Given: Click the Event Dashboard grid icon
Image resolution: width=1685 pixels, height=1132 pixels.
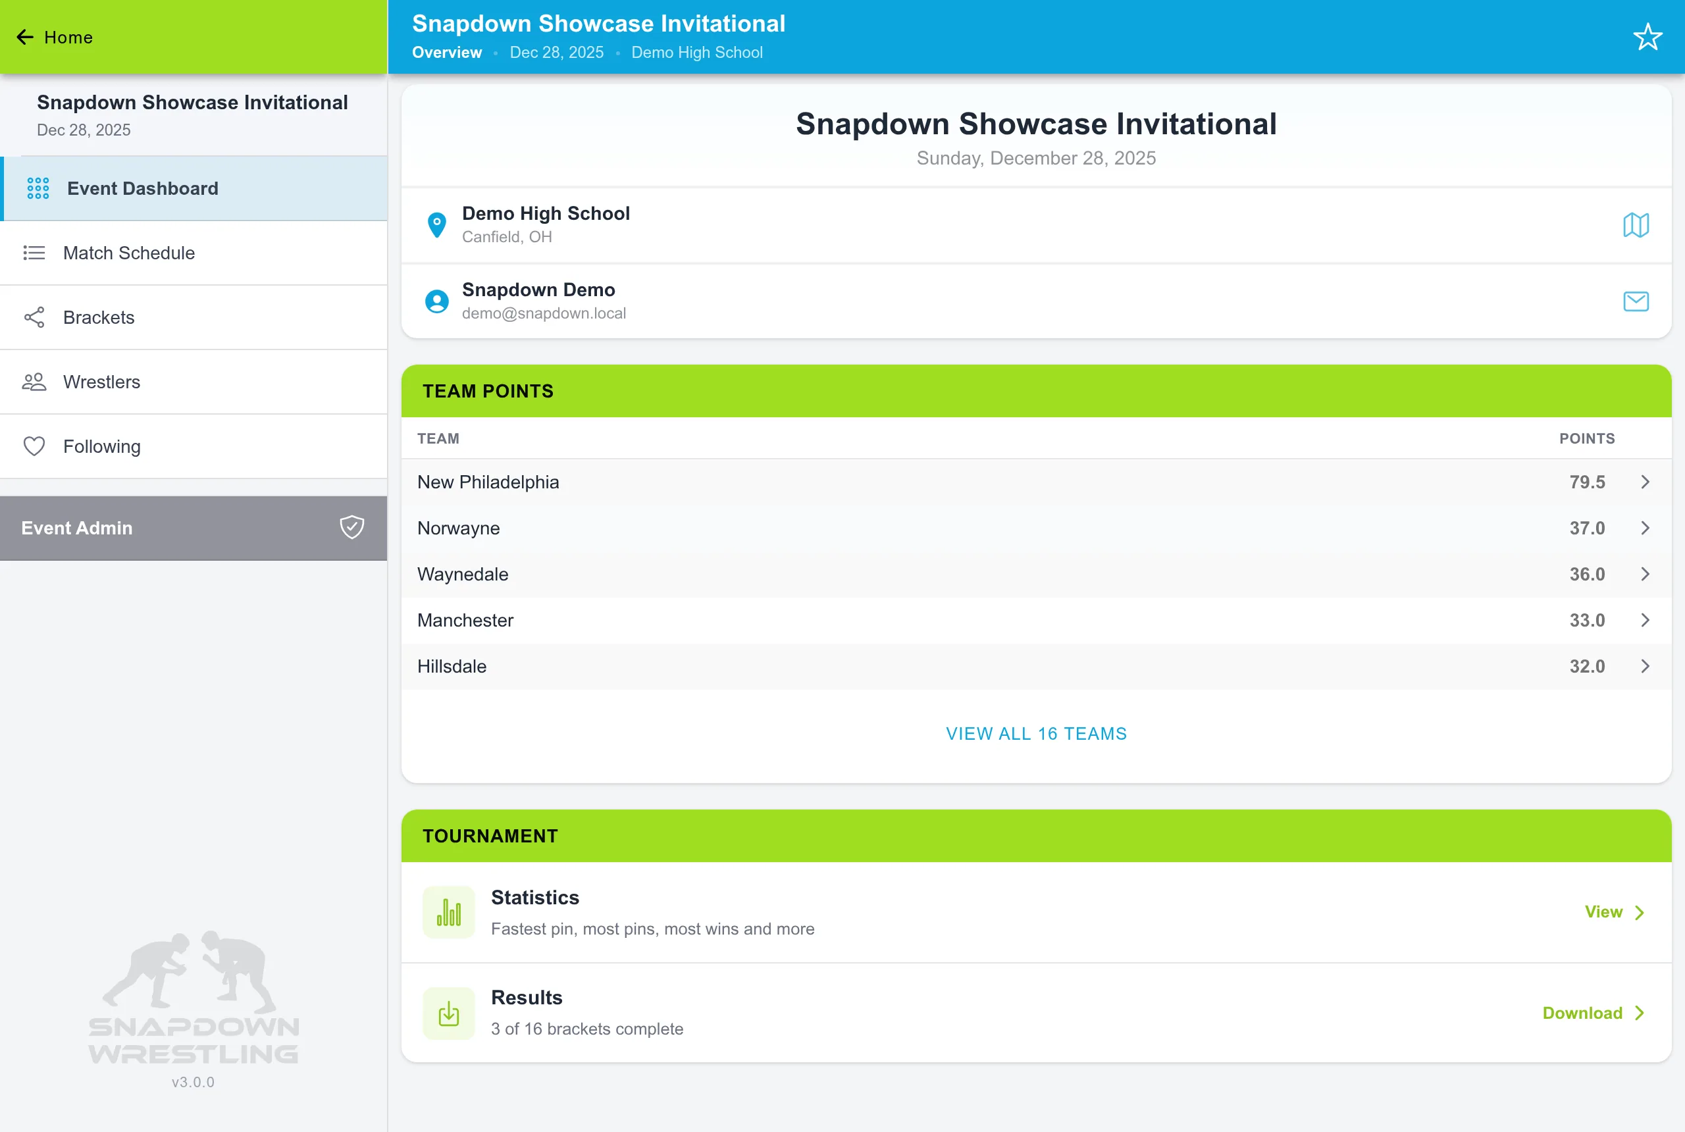Looking at the screenshot, I should 38,188.
